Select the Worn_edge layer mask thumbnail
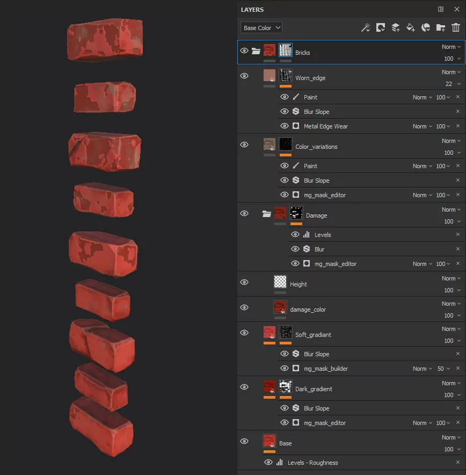The image size is (466, 475). click(x=286, y=75)
